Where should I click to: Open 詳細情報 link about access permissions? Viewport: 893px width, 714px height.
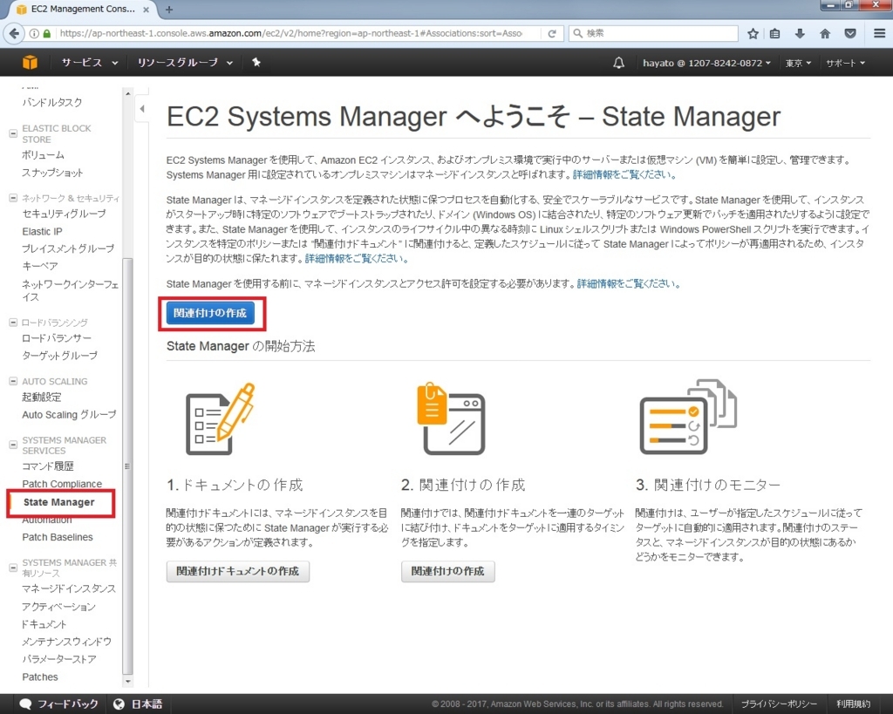point(629,283)
